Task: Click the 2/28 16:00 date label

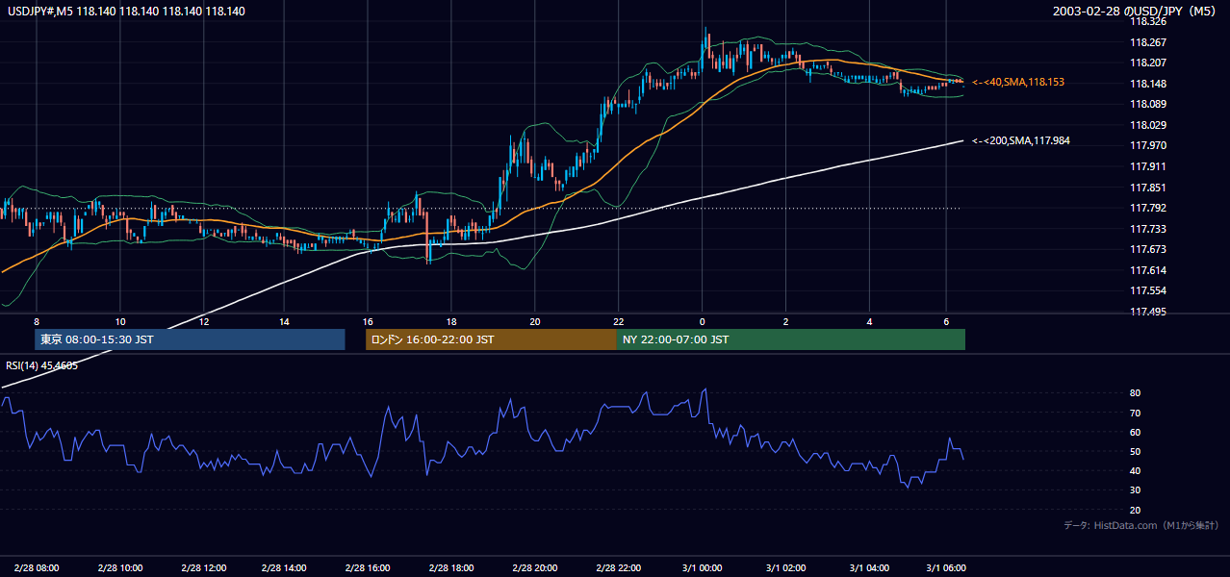Action: (367, 568)
